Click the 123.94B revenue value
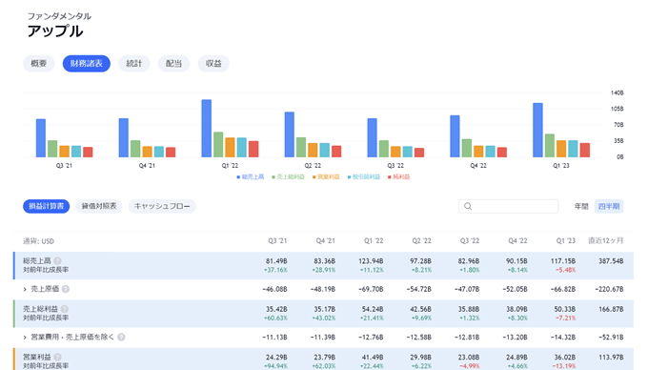The width and height of the screenshot is (648, 370). click(371, 261)
